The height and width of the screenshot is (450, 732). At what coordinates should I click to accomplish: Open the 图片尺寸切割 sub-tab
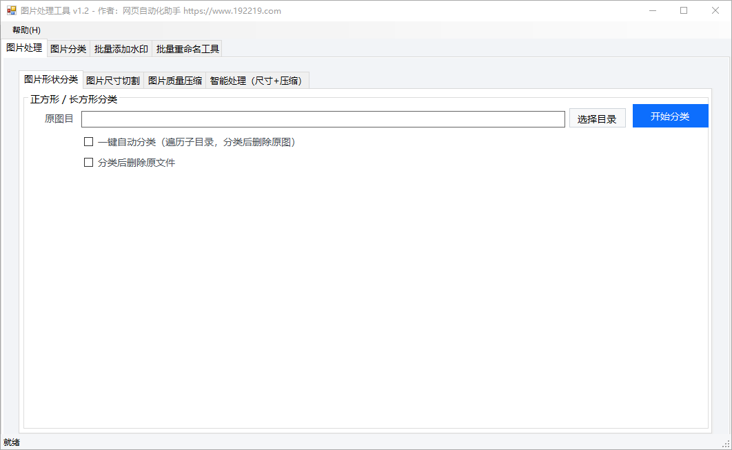[x=112, y=80]
